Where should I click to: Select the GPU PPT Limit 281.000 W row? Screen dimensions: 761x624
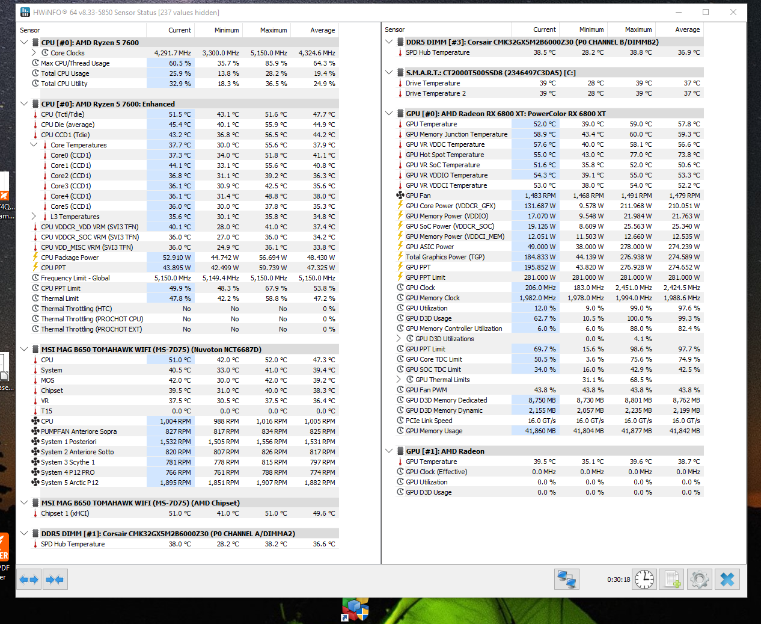point(549,277)
